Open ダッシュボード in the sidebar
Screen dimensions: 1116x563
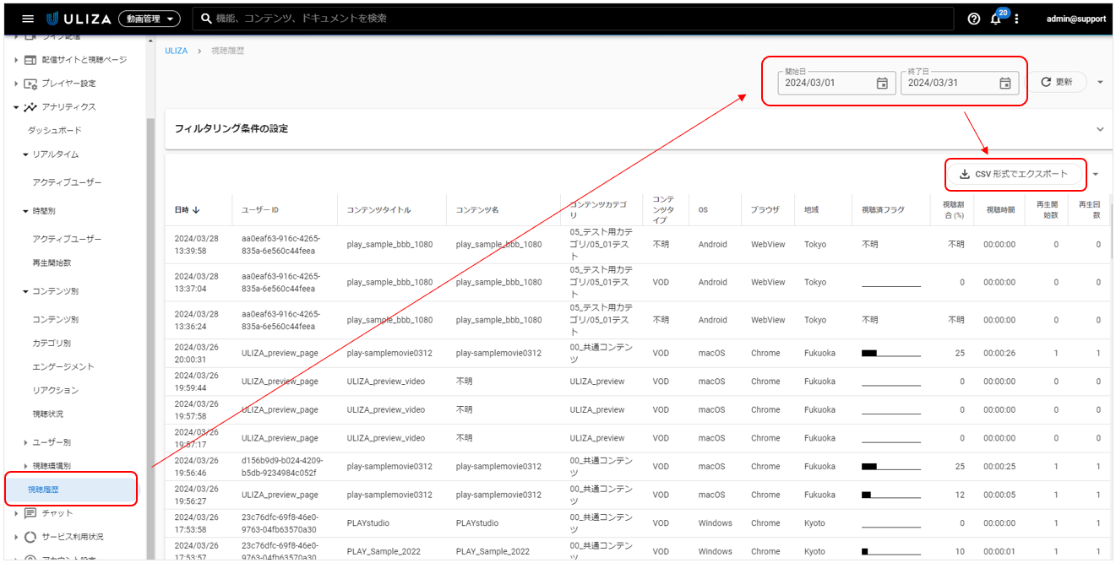[x=54, y=131]
